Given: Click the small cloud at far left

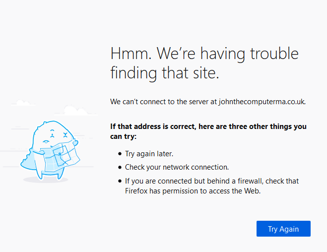Looking at the screenshot, I should (23, 102).
